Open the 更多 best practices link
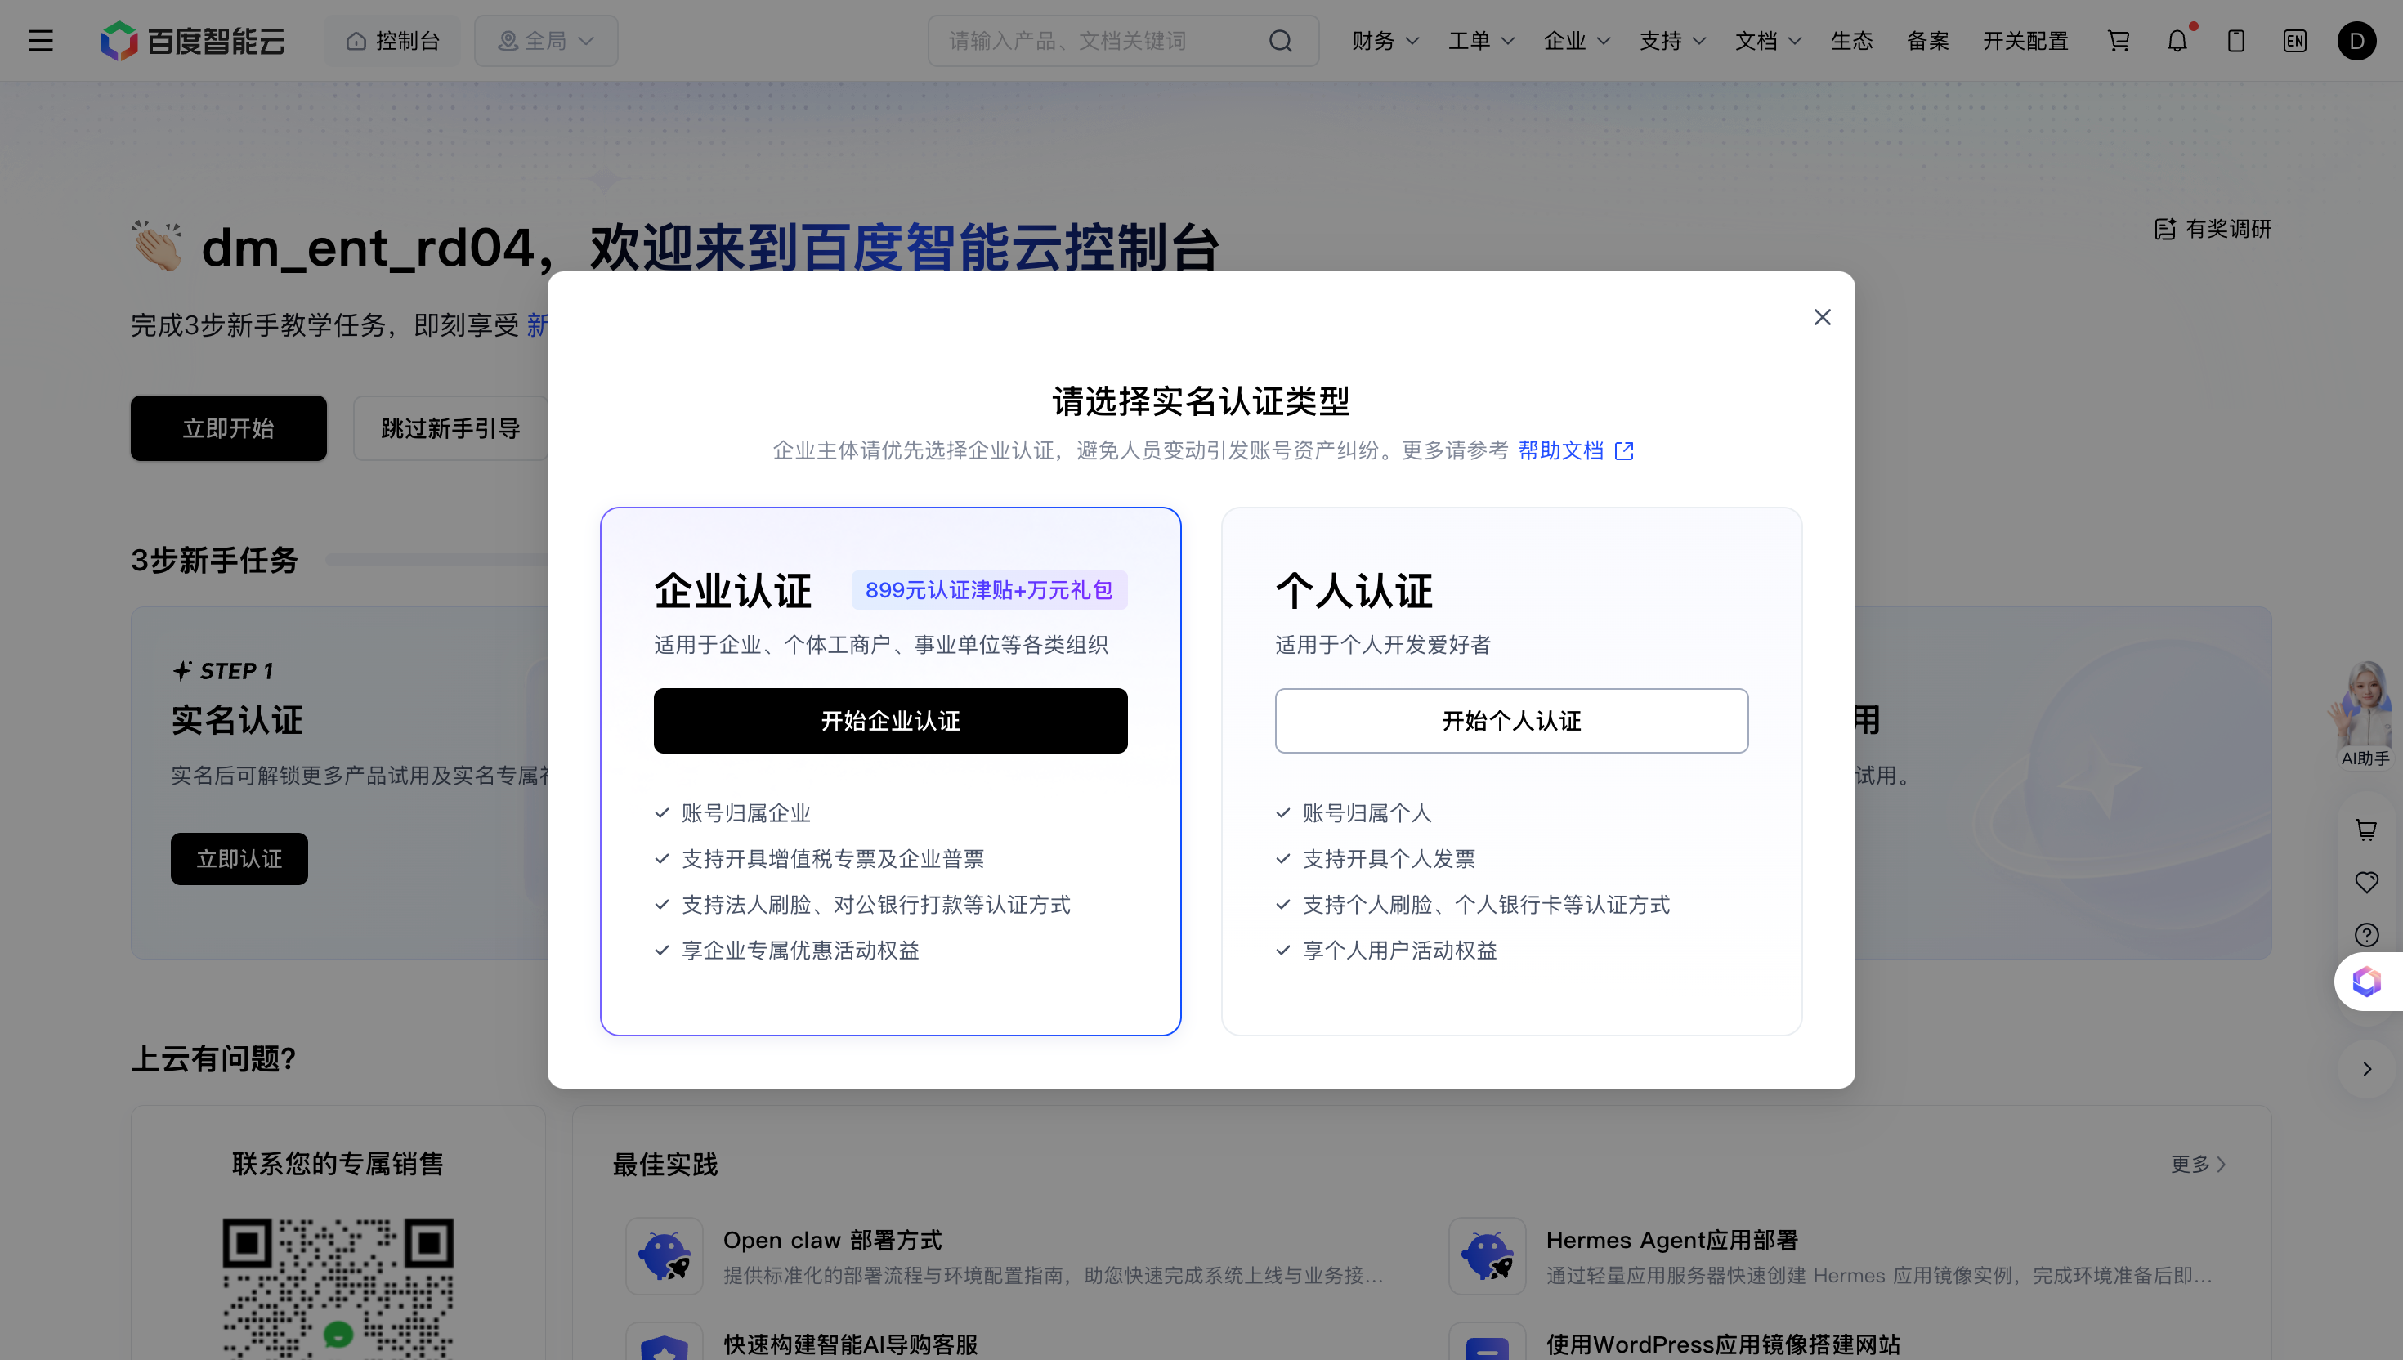 point(2199,1165)
